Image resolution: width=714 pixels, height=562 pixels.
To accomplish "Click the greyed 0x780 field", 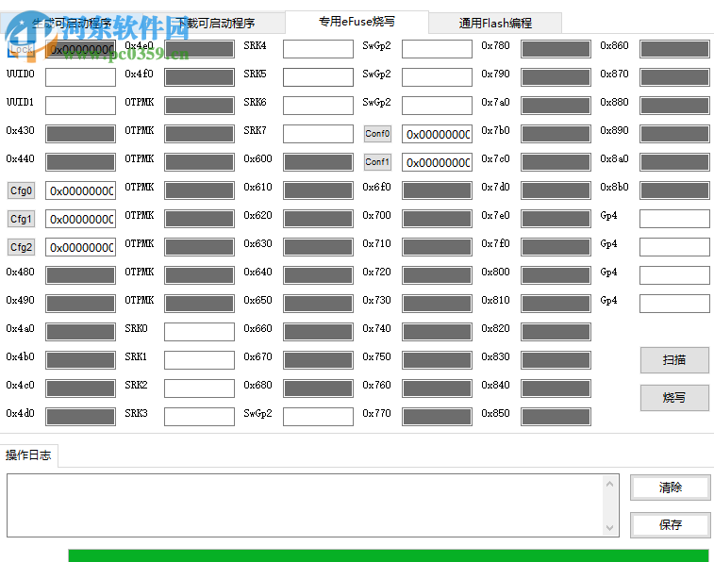I will (556, 49).
